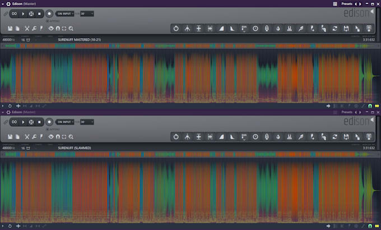The width and height of the screenshot is (381, 230).
Task: Click the SURENUFF (SLAMMED) title text
Action: coord(75,148)
